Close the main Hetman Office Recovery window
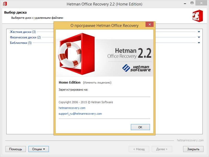209x157 pixels. (201, 3)
